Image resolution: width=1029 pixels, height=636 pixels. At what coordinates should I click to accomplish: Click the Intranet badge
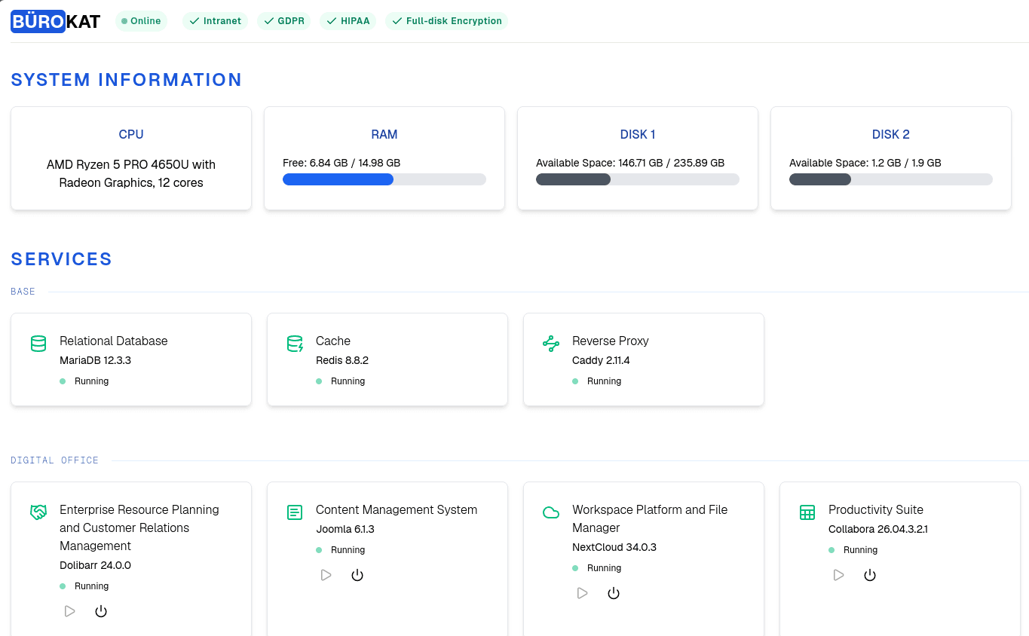click(x=215, y=21)
